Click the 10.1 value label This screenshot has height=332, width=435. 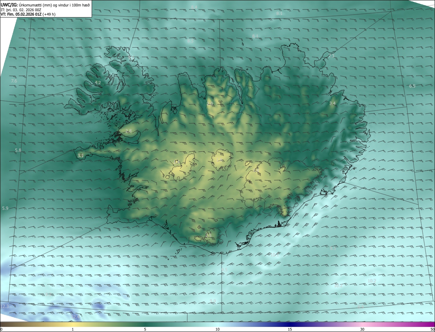tap(274, 255)
